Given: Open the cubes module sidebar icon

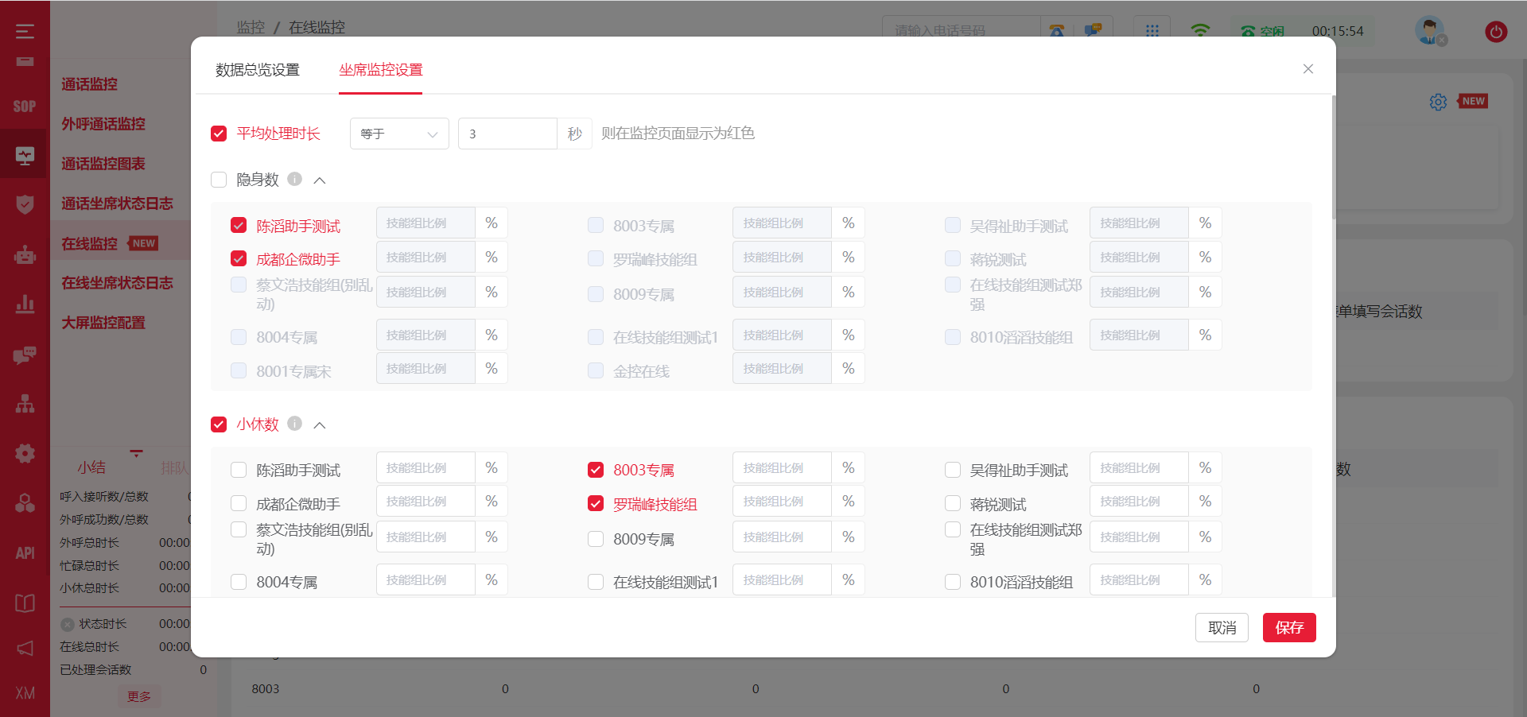Looking at the screenshot, I should [25, 503].
